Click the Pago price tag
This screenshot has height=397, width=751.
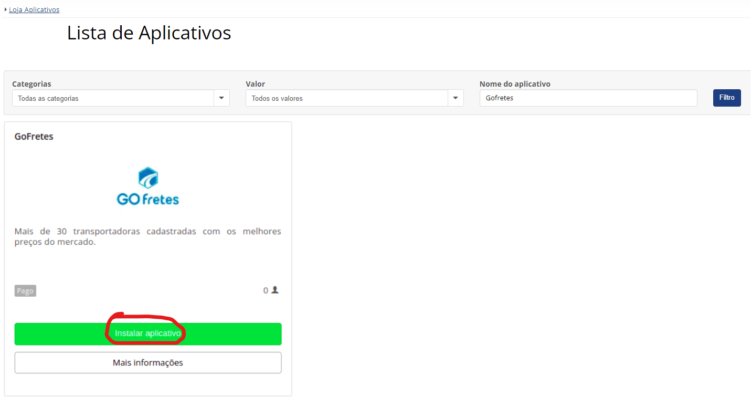25,291
